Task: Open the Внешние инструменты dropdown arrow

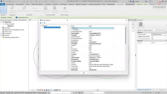Action: click(17, 11)
